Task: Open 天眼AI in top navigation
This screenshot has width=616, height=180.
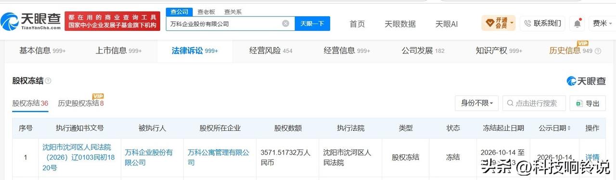Action: 446,24
